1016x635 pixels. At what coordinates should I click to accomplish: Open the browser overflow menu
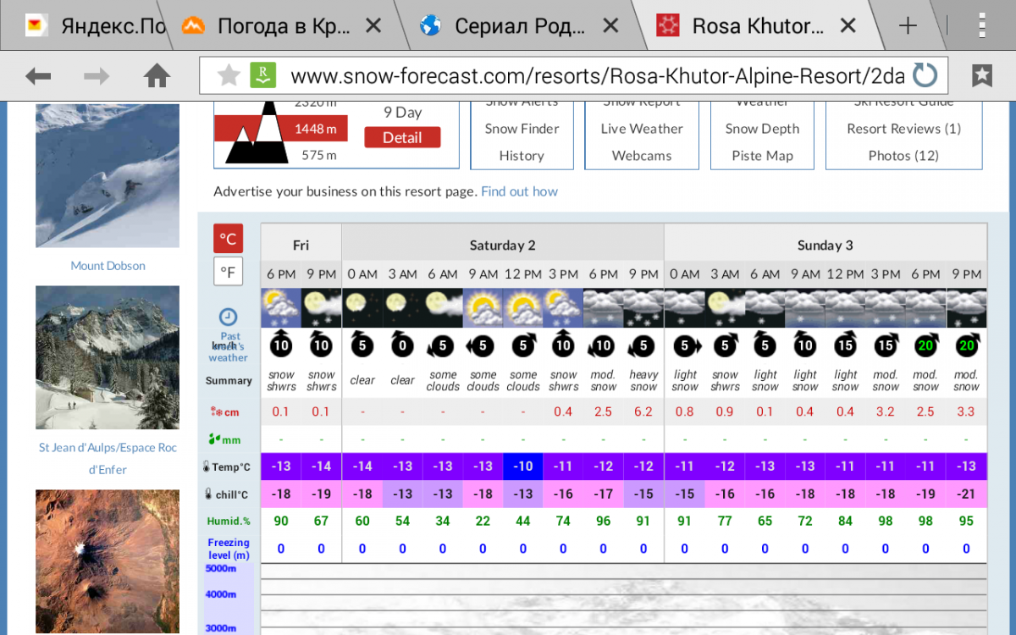coord(981,25)
